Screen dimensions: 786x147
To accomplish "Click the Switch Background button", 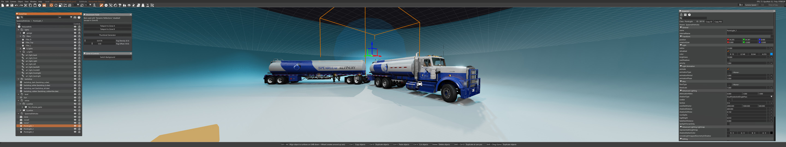I will pyautogui.click(x=108, y=57).
